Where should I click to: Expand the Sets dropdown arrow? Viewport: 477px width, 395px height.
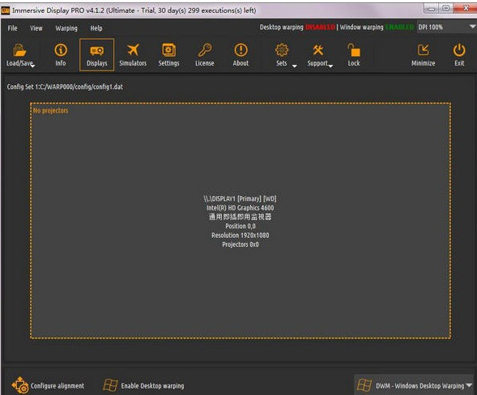coord(295,66)
